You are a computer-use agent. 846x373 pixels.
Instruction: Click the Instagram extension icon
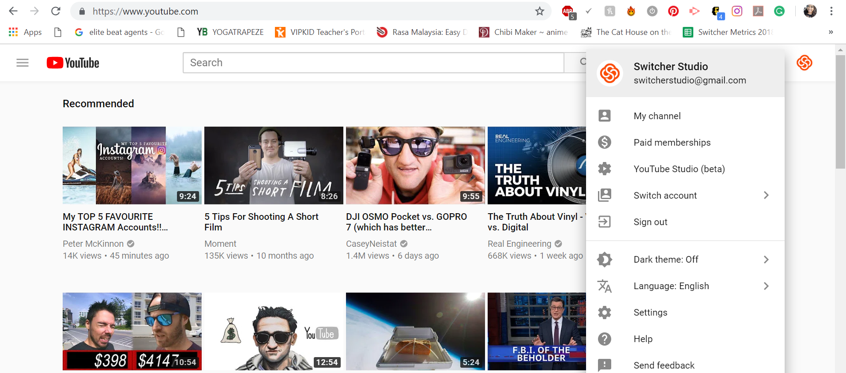[737, 11]
